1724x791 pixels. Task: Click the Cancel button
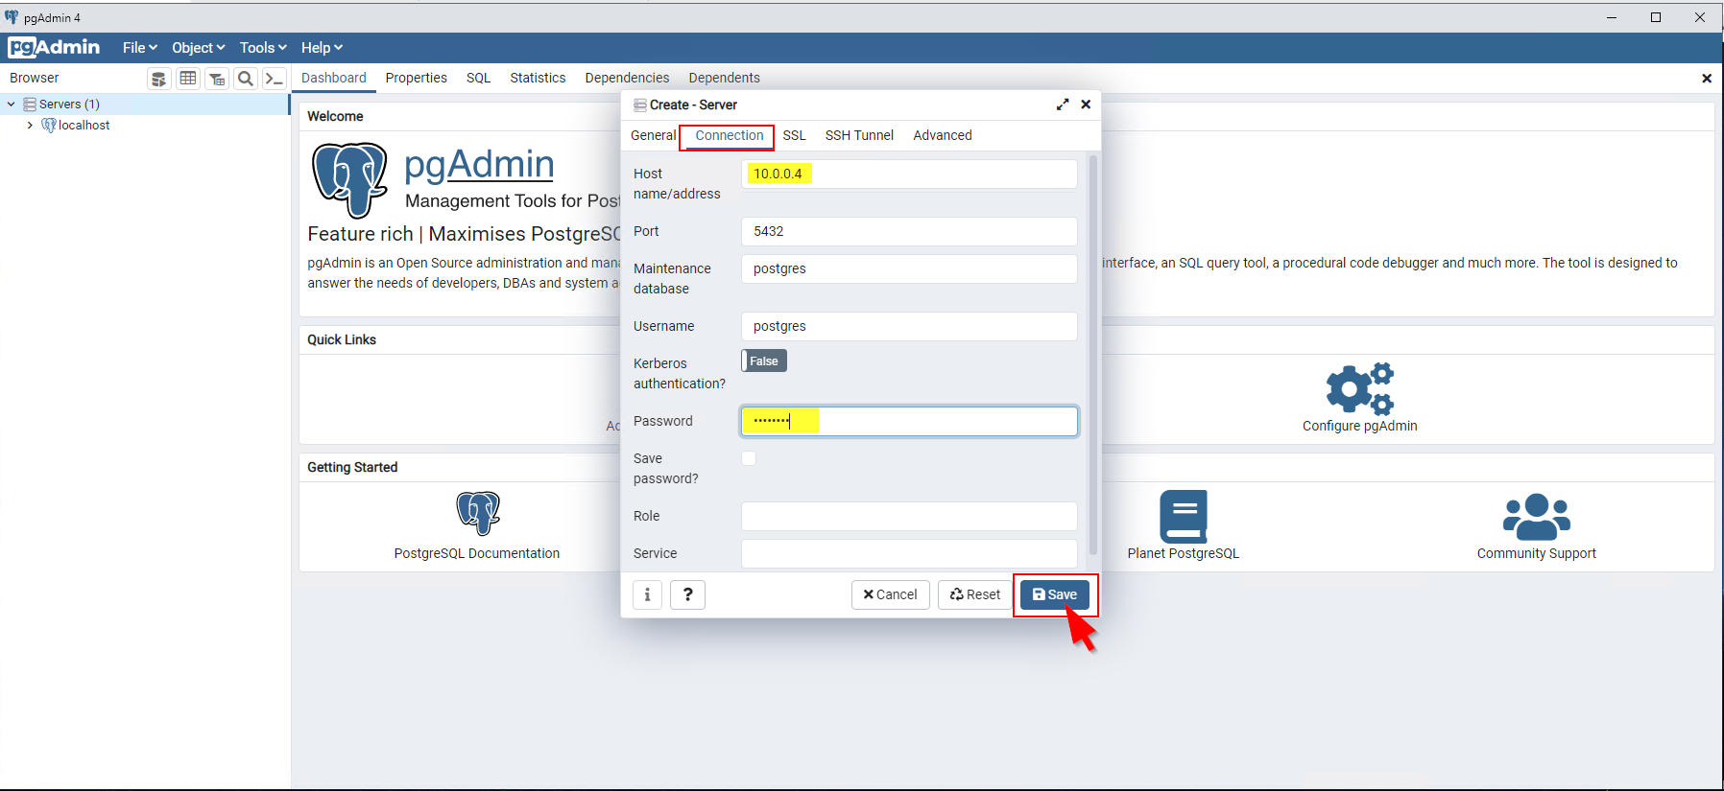[891, 594]
